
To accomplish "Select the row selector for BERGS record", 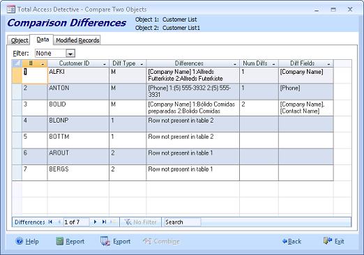I will point(17,173).
